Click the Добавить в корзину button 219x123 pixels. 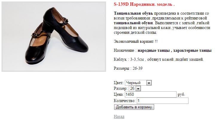point(134,107)
